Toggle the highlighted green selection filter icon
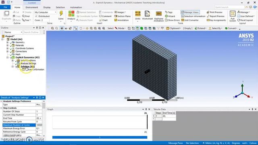 click(x=137, y=28)
